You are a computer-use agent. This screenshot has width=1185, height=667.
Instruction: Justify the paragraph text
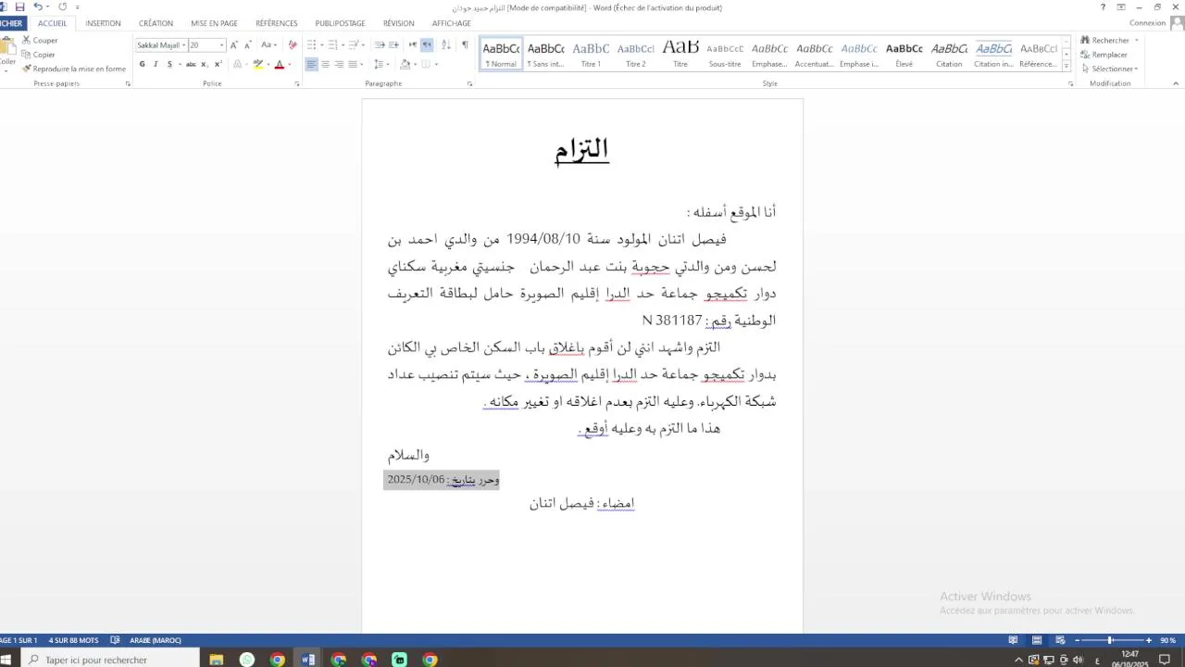[353, 64]
